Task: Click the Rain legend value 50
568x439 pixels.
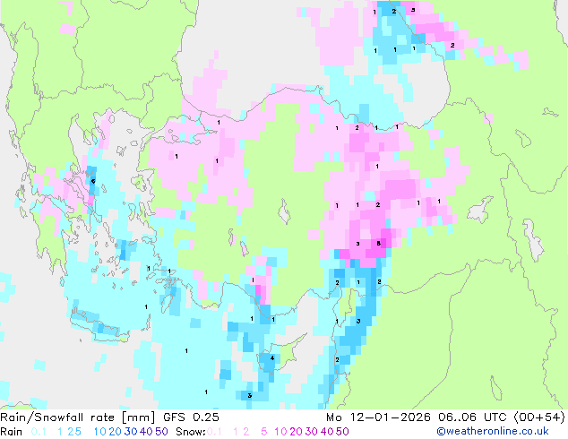Action: click(x=161, y=432)
